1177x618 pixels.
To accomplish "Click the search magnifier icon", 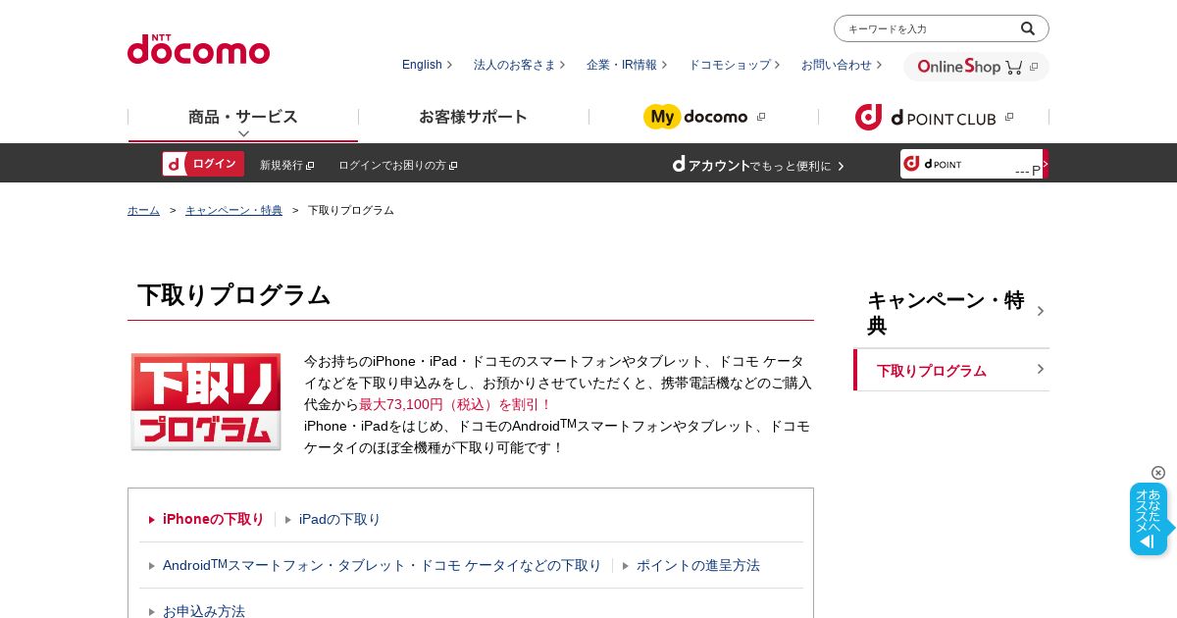I will (x=1027, y=28).
